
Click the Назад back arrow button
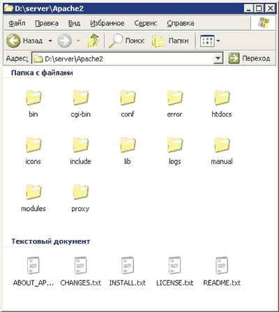pyautogui.click(x=24, y=40)
